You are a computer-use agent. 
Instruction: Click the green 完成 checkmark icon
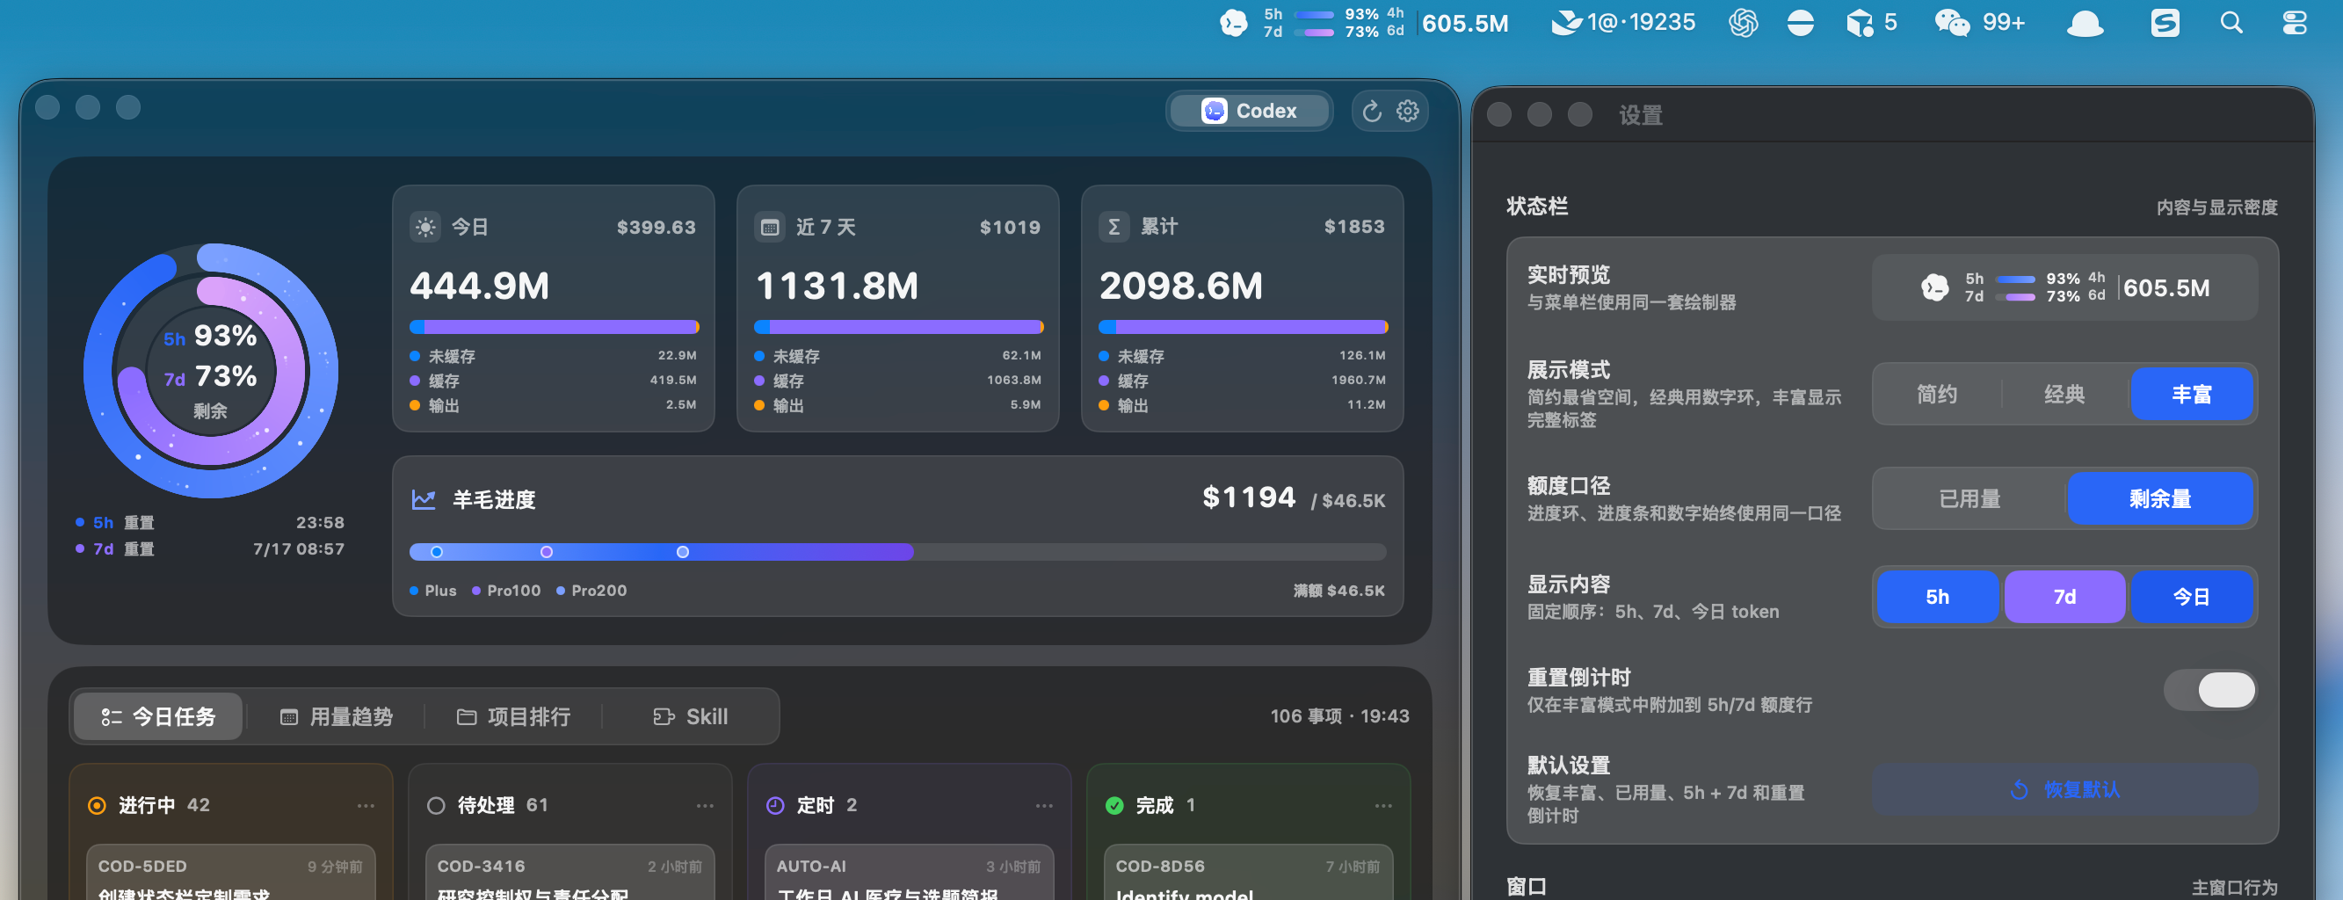click(1114, 805)
